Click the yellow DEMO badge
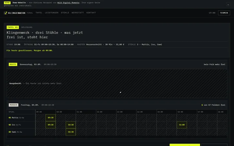234x146 pixels. [7, 3]
